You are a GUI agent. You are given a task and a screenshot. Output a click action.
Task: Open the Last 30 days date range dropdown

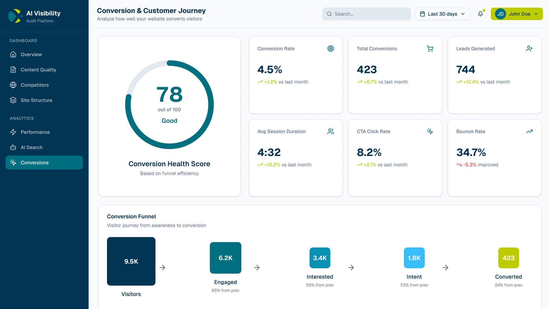(442, 14)
